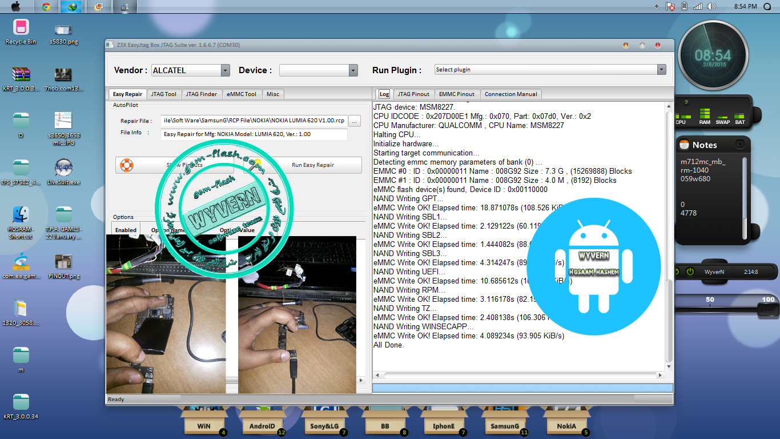The width and height of the screenshot is (780, 439).
Task: Open the JTAG Finder tab
Action: click(x=202, y=94)
